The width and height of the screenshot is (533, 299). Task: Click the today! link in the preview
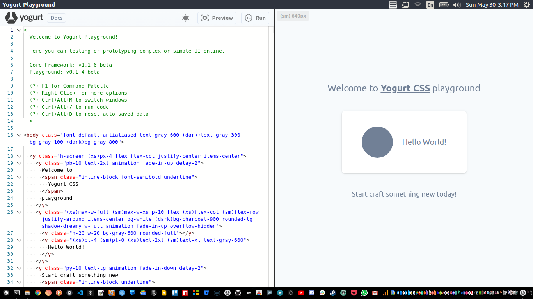pyautogui.click(x=446, y=194)
